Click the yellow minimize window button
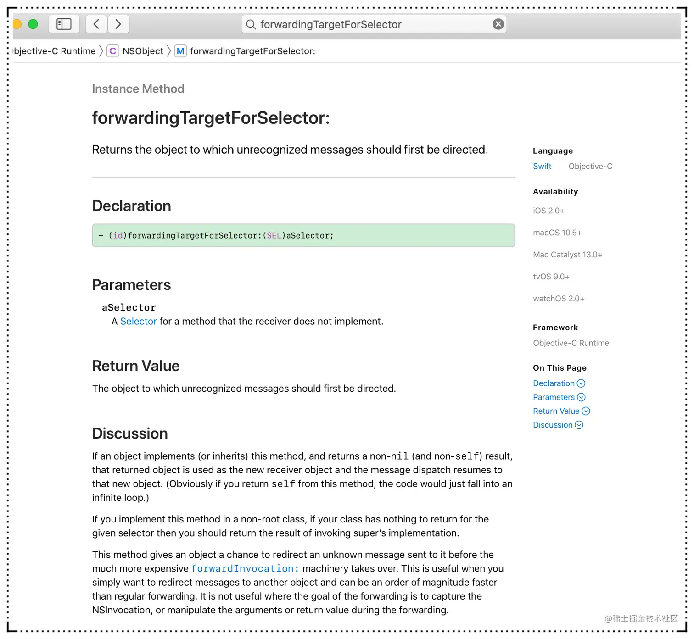The image size is (694, 639). point(17,24)
